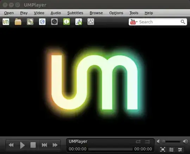
Task: Open the settings sliders icon at bottom
Action: click(180, 149)
